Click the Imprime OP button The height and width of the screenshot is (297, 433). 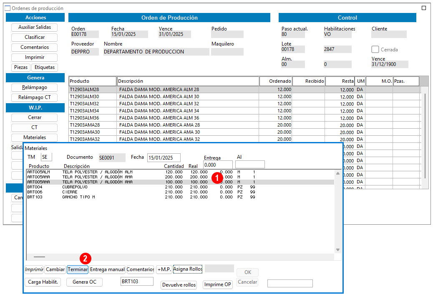pos(218,284)
